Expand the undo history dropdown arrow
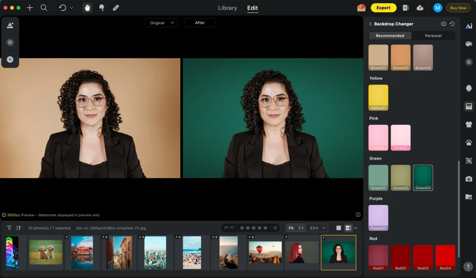The height and width of the screenshot is (278, 476). click(71, 8)
